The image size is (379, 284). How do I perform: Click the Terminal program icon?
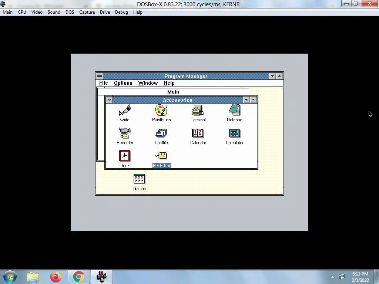198,110
